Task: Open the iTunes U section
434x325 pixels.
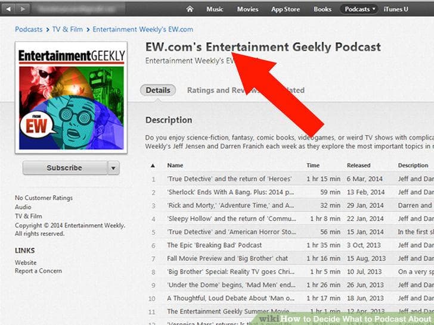Action: pyautogui.click(x=396, y=9)
